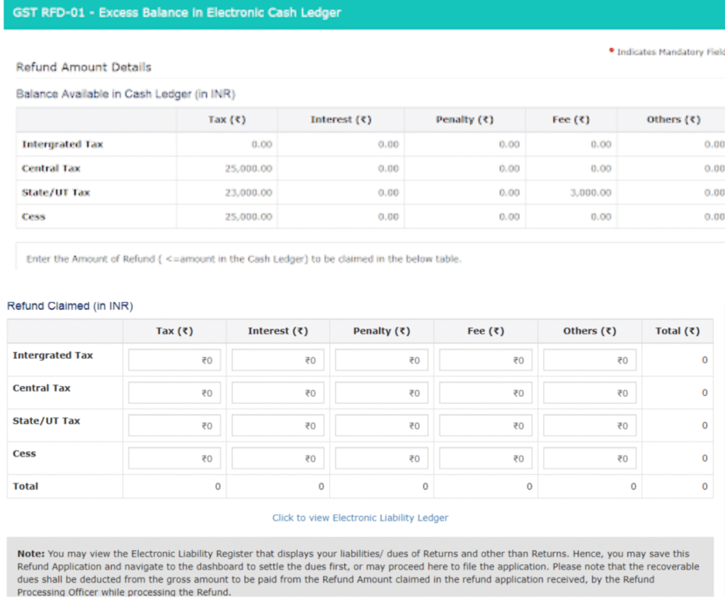The image size is (725, 611).
Task: Click State/UT Tax 'Penalty' refund input field
Action: pyautogui.click(x=382, y=426)
